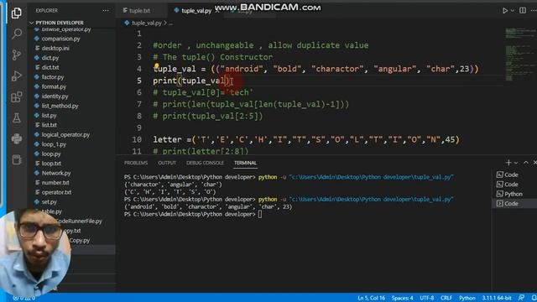537x302 pixels.
Task: Open the new terminal launch profile dropdown
Action: tap(516, 163)
